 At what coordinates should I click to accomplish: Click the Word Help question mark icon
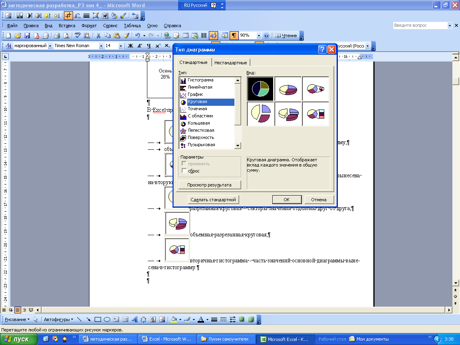point(266,36)
